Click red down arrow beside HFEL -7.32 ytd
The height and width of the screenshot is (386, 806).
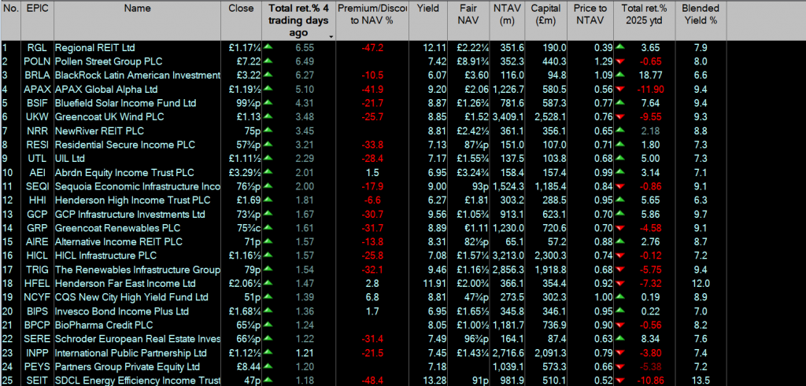pos(621,283)
